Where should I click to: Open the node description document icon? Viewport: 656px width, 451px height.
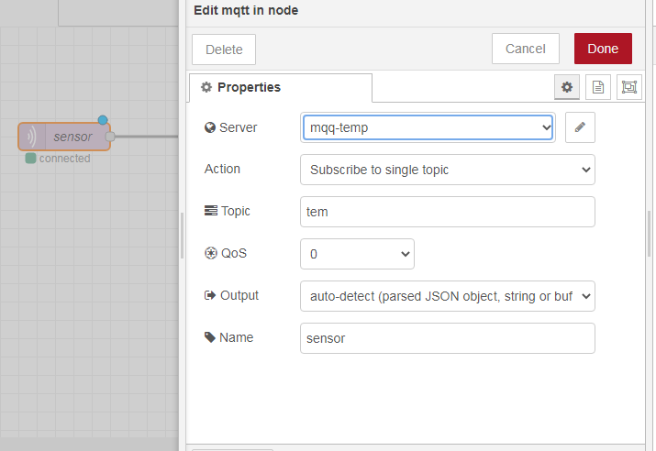(x=597, y=87)
